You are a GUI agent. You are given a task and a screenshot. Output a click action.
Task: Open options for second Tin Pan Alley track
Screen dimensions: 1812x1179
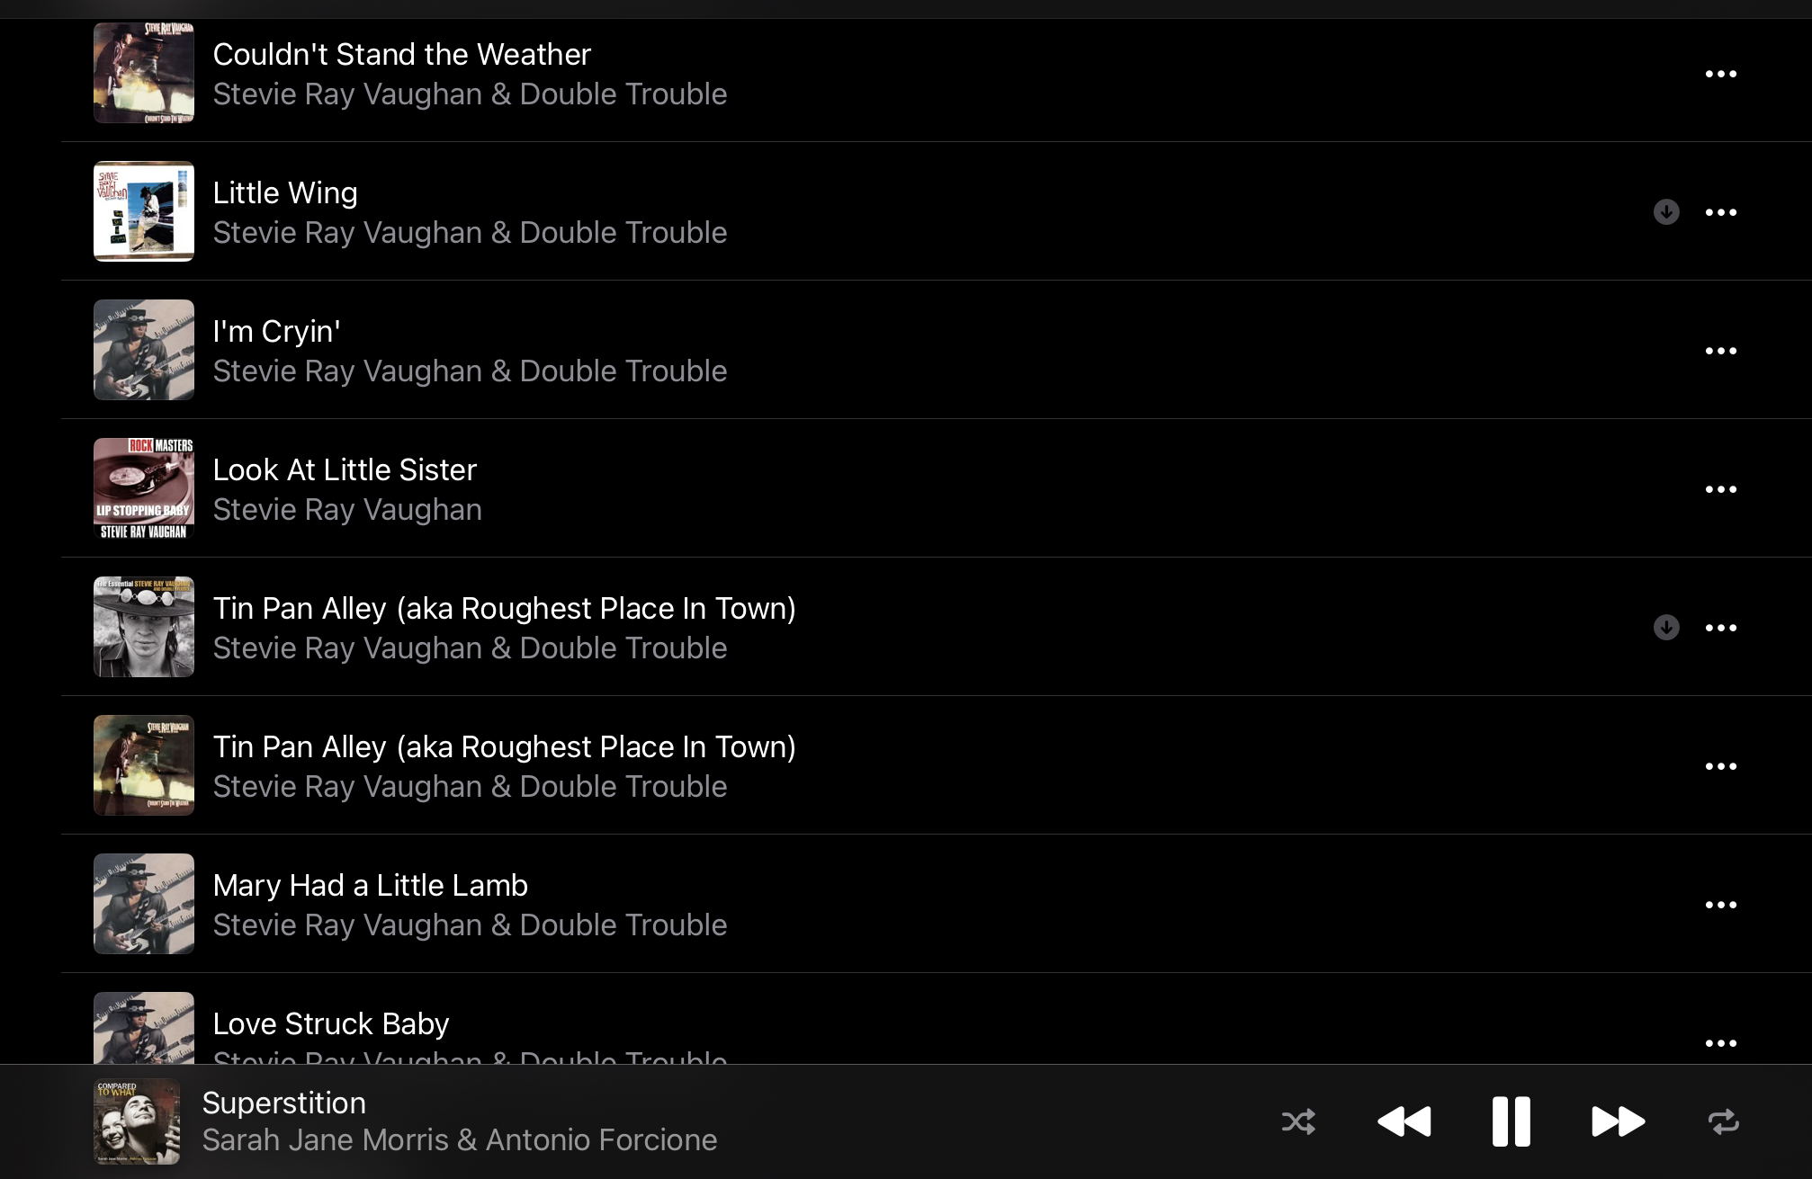(x=1721, y=766)
